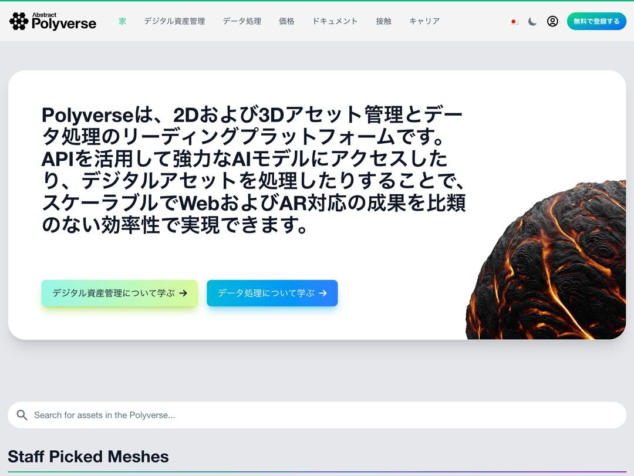634x476 pixels.
Task: Open the 接触 contact page
Action: [x=384, y=21]
